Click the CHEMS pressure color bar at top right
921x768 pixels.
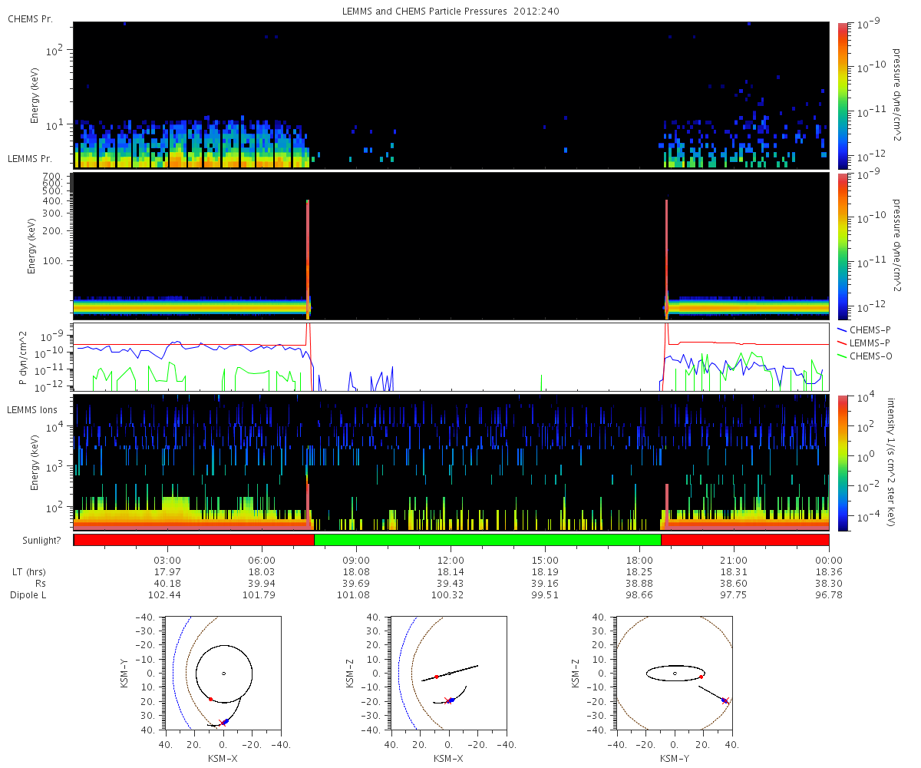843,95
